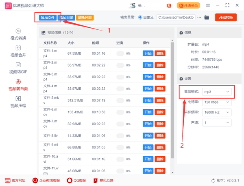
Task: Select the 自定义 output directory radio button
Action: (140, 18)
